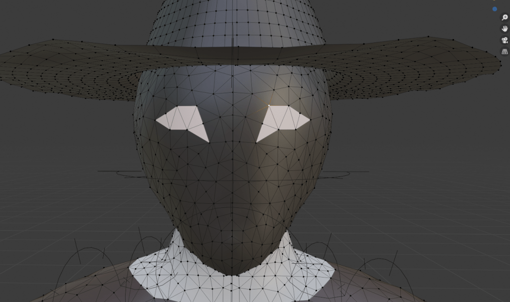
Task: Click empty viewport below the left brim
Action: pyautogui.click(x=60, y=140)
